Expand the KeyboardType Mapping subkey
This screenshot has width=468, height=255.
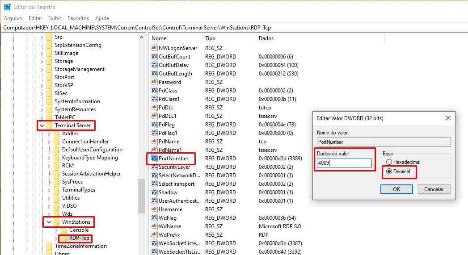pyautogui.click(x=49, y=158)
